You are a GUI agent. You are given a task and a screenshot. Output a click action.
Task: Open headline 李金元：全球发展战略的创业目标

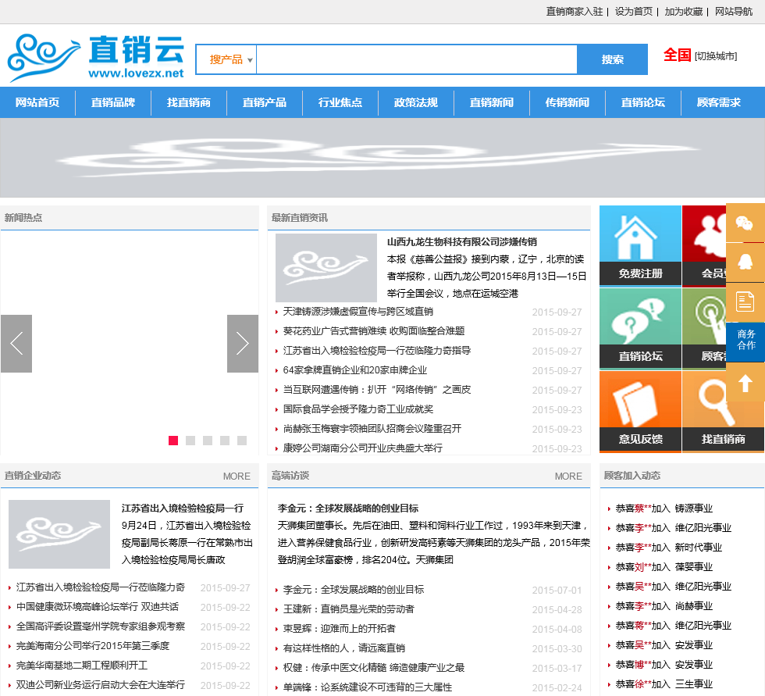(x=348, y=509)
